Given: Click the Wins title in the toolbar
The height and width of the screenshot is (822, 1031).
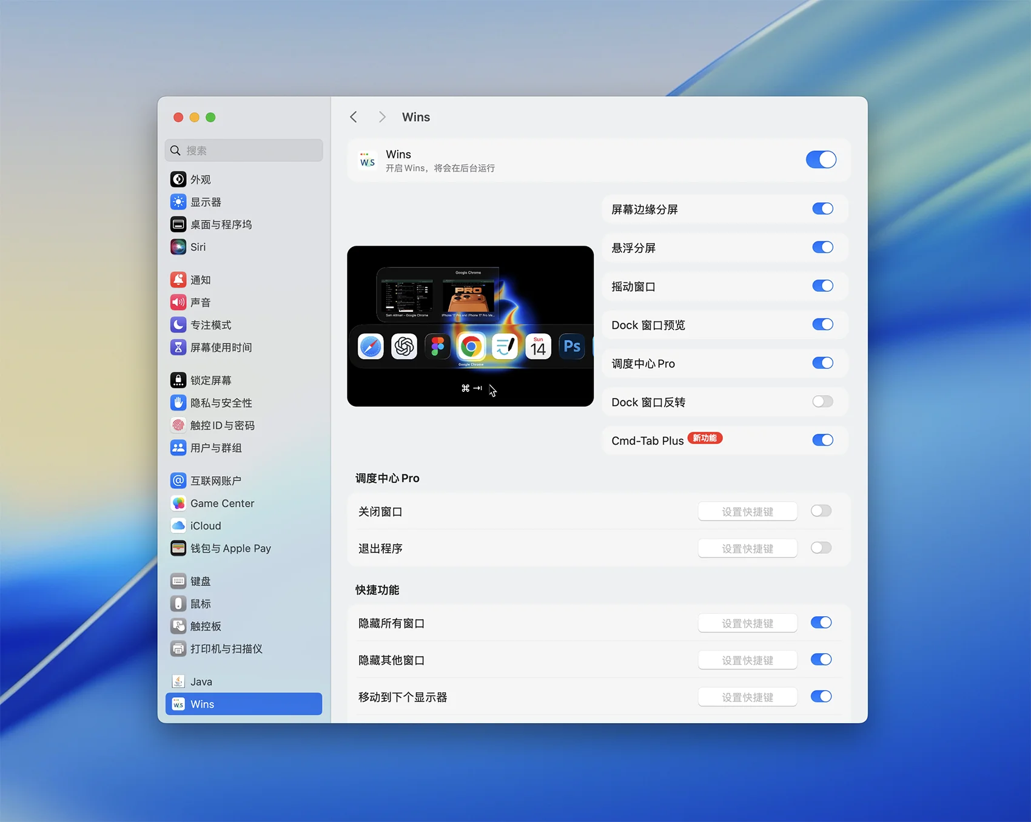Looking at the screenshot, I should pos(416,117).
